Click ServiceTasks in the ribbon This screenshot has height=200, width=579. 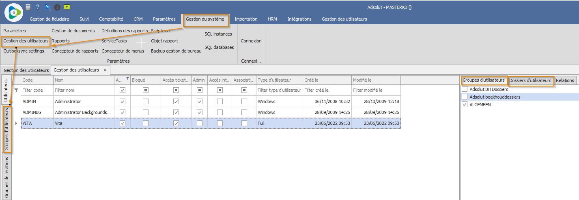(114, 41)
